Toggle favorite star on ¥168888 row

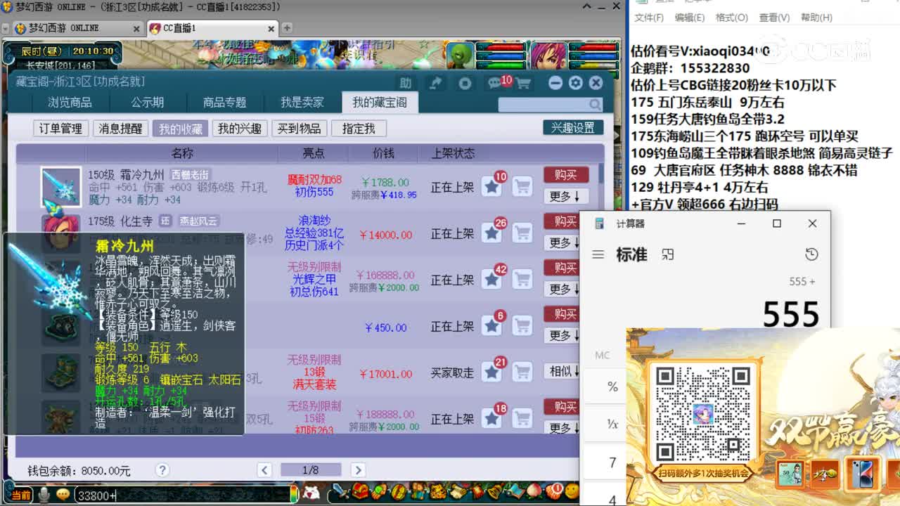click(492, 280)
